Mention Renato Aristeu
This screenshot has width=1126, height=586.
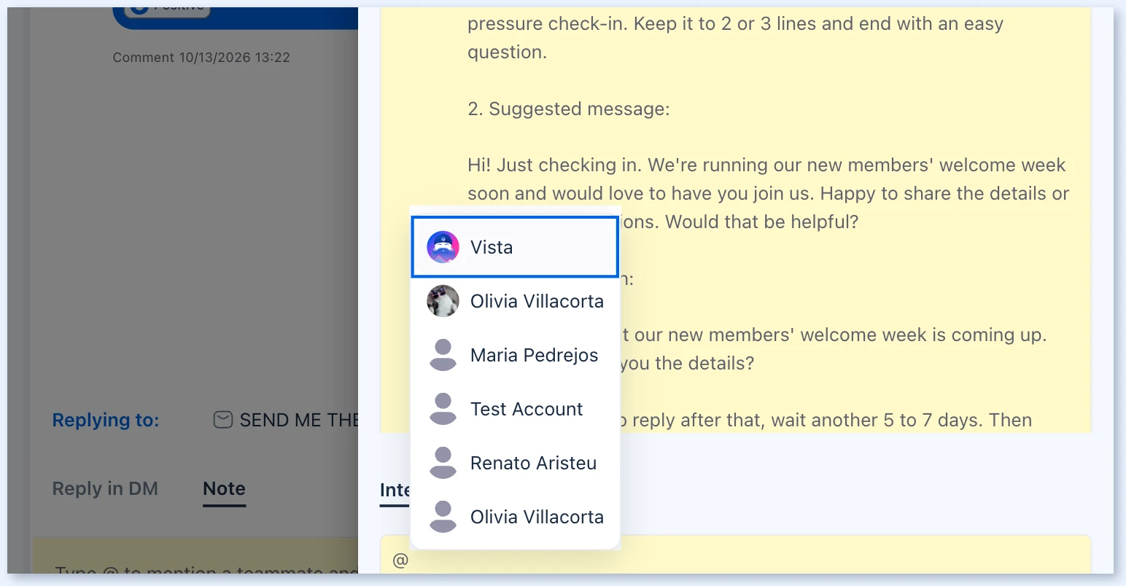515,463
